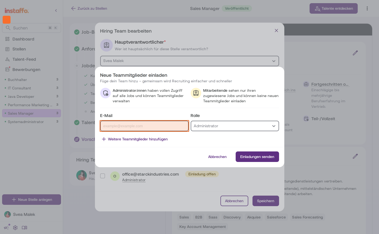The width and height of the screenshot is (379, 234).
Task: Open the megaphone announcements icon
Action: click(x=7, y=228)
